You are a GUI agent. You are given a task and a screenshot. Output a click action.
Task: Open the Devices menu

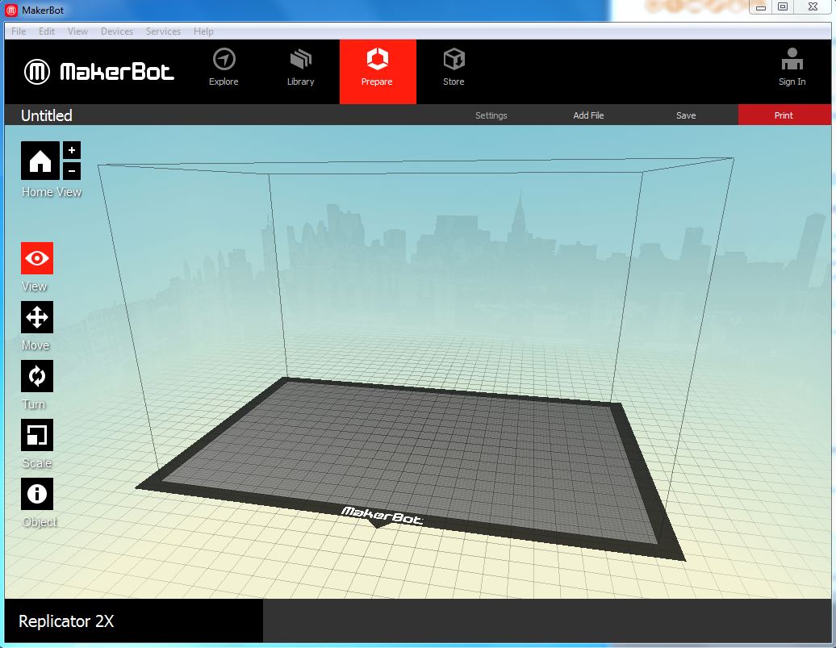coord(117,31)
